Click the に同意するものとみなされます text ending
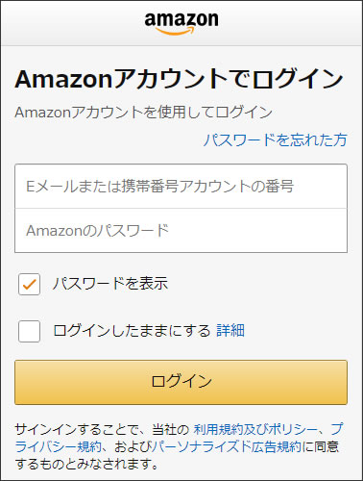The width and height of the screenshot is (363, 481). pos(86,464)
